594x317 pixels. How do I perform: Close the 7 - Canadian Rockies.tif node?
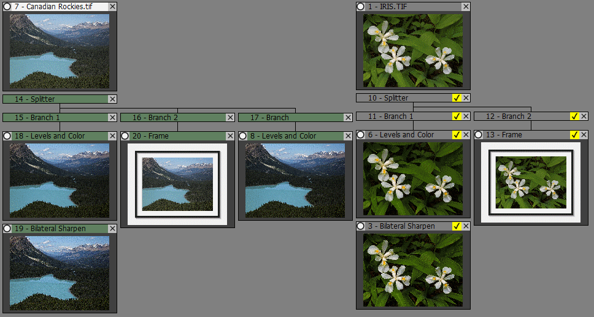click(x=112, y=7)
